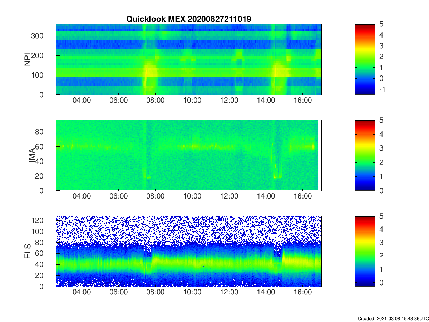Click the ELS colorbar next to the bottom plot
Screen dimensions: 429x322
pyautogui.click(x=365, y=251)
